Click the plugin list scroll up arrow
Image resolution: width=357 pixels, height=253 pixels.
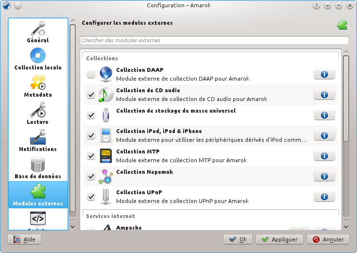coord(346,52)
